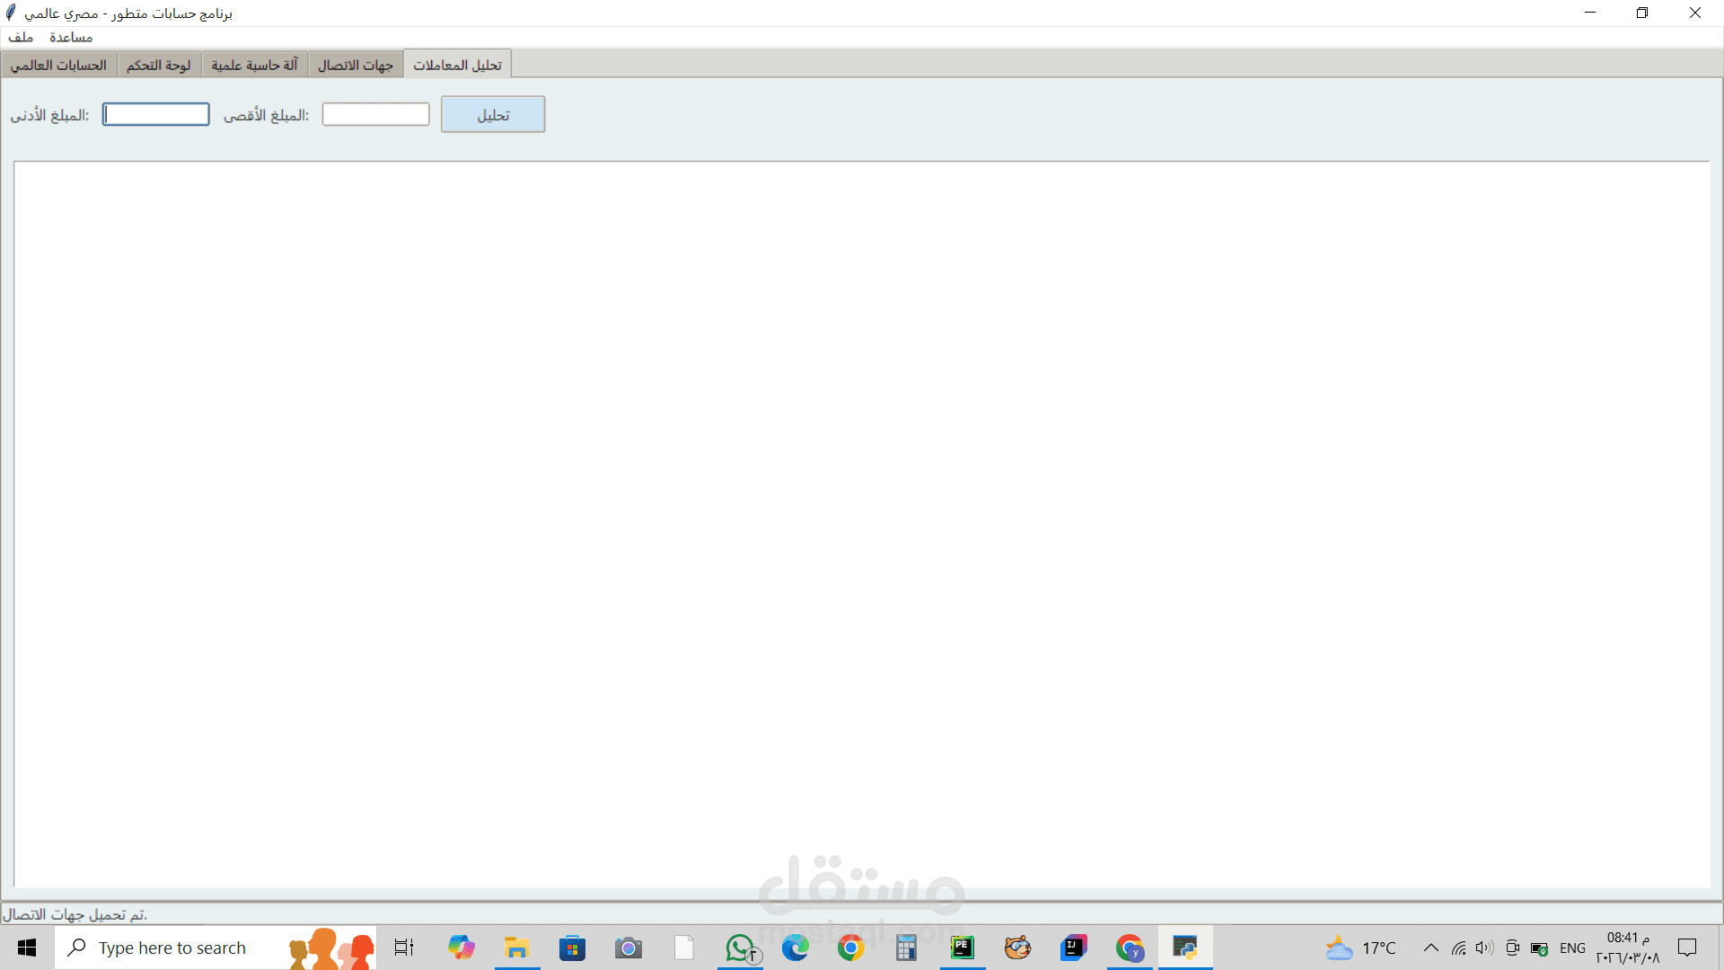Open the Camera app in taskbar
The height and width of the screenshot is (970, 1724).
click(629, 948)
